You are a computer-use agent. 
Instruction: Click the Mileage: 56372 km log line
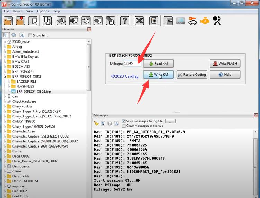click(x=113, y=189)
